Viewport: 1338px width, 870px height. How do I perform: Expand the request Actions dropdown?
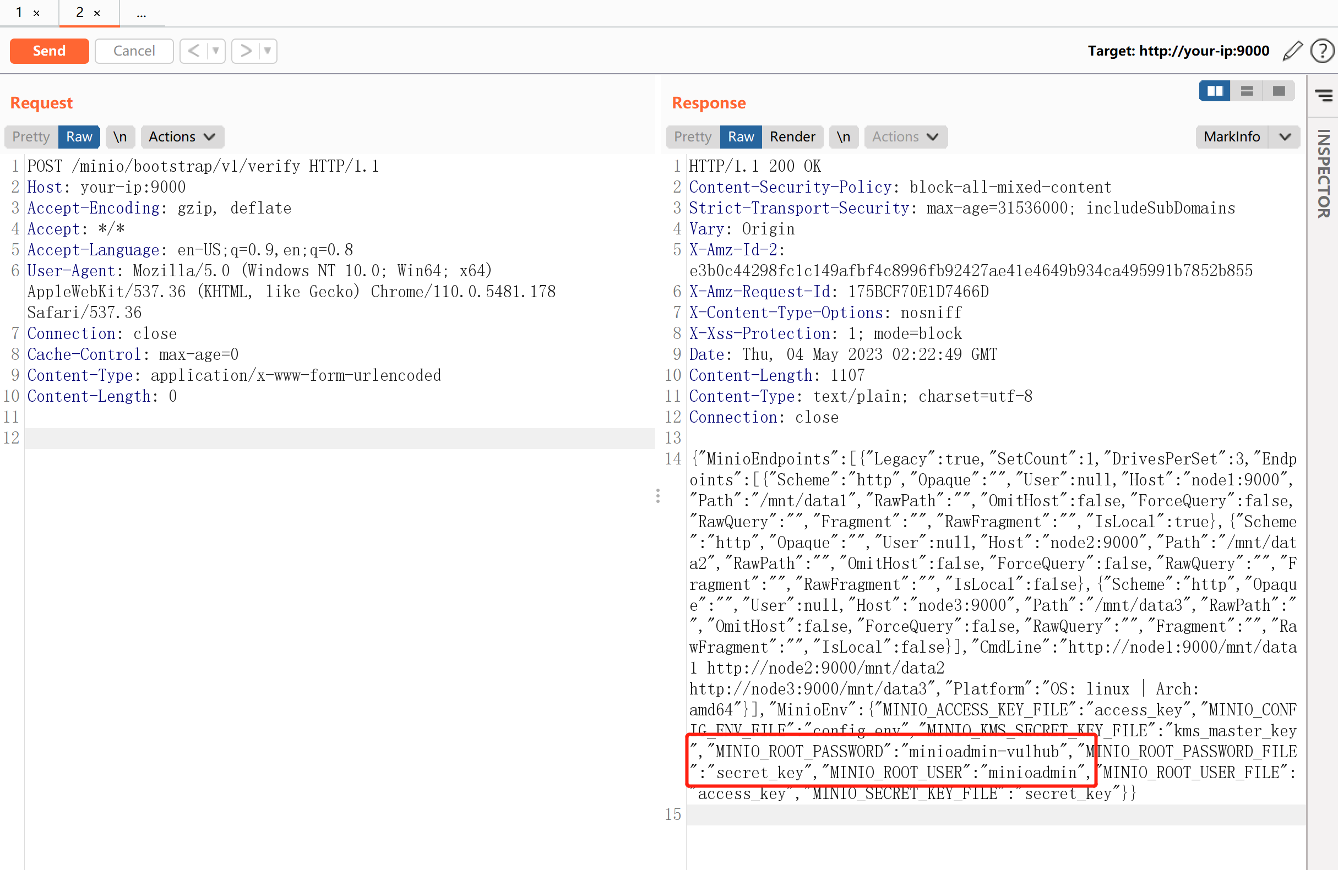182,136
